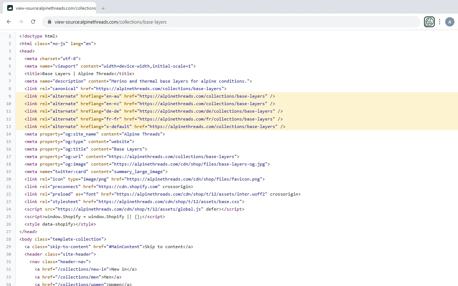Open the en-nz hreflang URL
The image size is (458, 286).
coord(203,104)
